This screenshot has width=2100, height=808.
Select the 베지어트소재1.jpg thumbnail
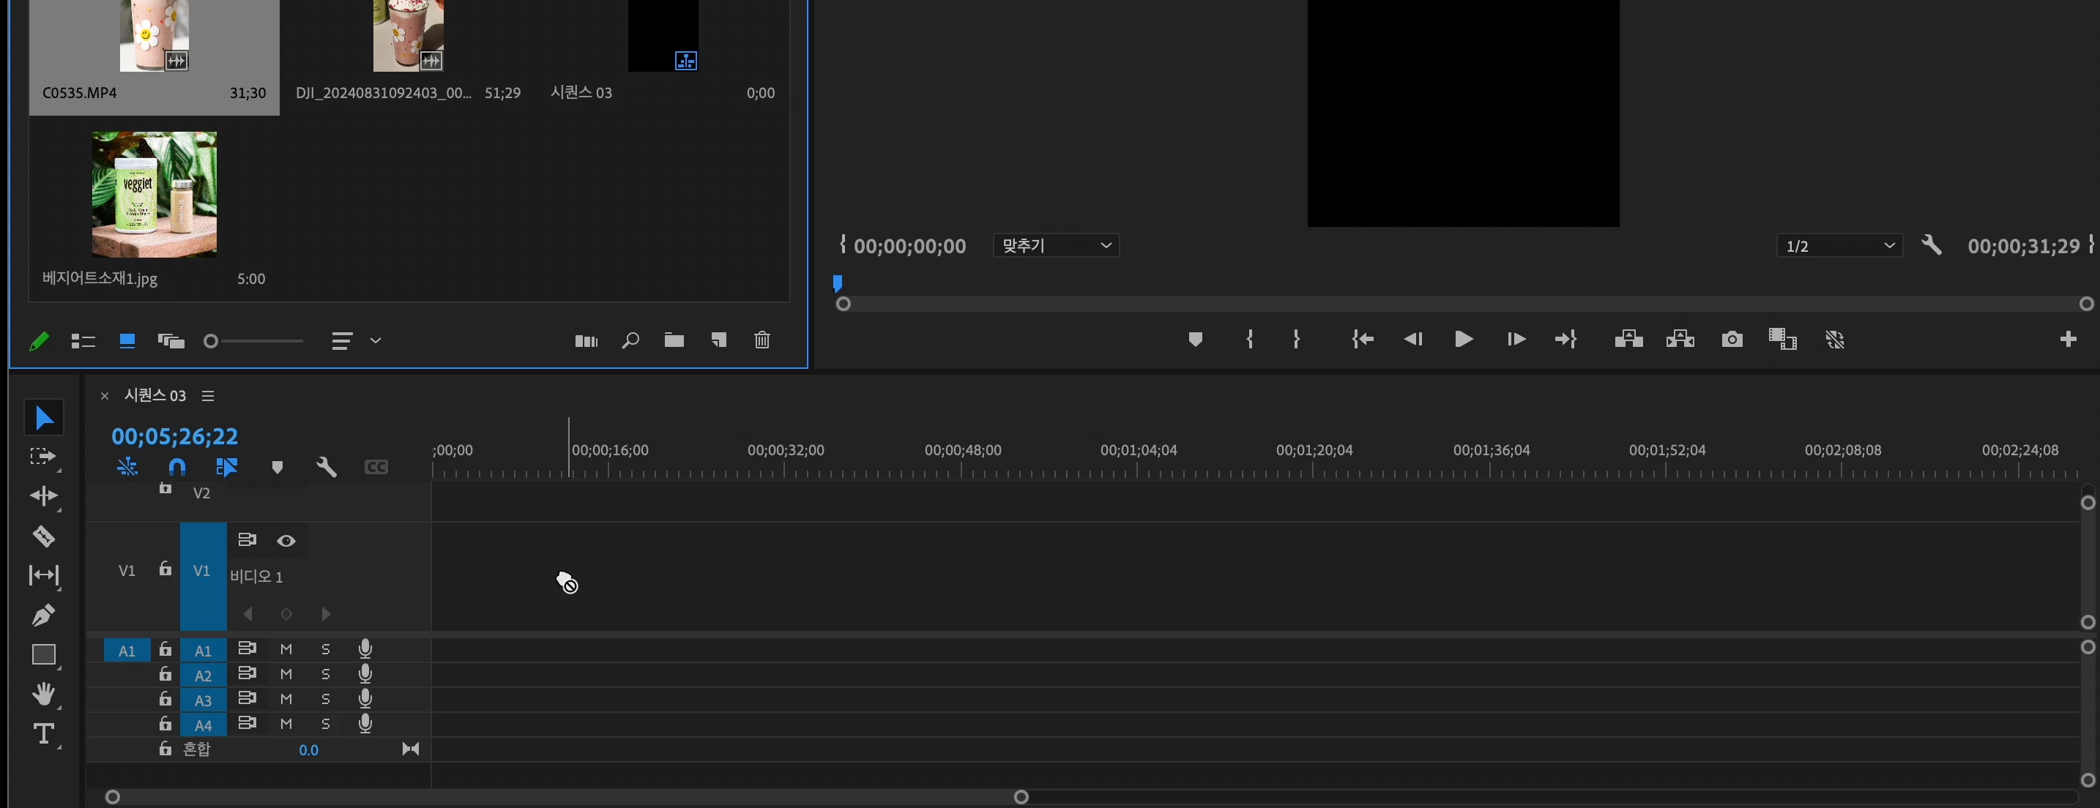154,195
